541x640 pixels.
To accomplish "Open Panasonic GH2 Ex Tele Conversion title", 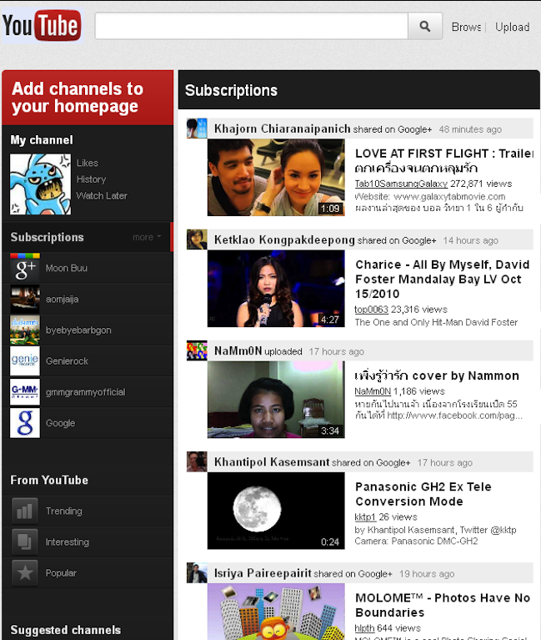I will coord(423,494).
